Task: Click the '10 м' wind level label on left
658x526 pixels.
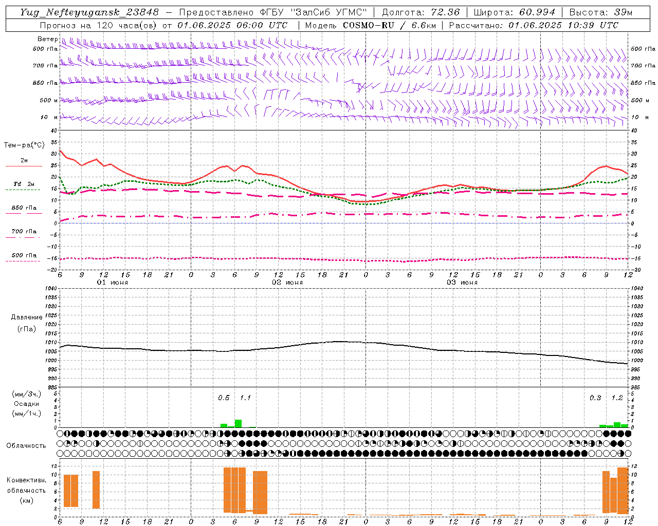Action: 49,118
